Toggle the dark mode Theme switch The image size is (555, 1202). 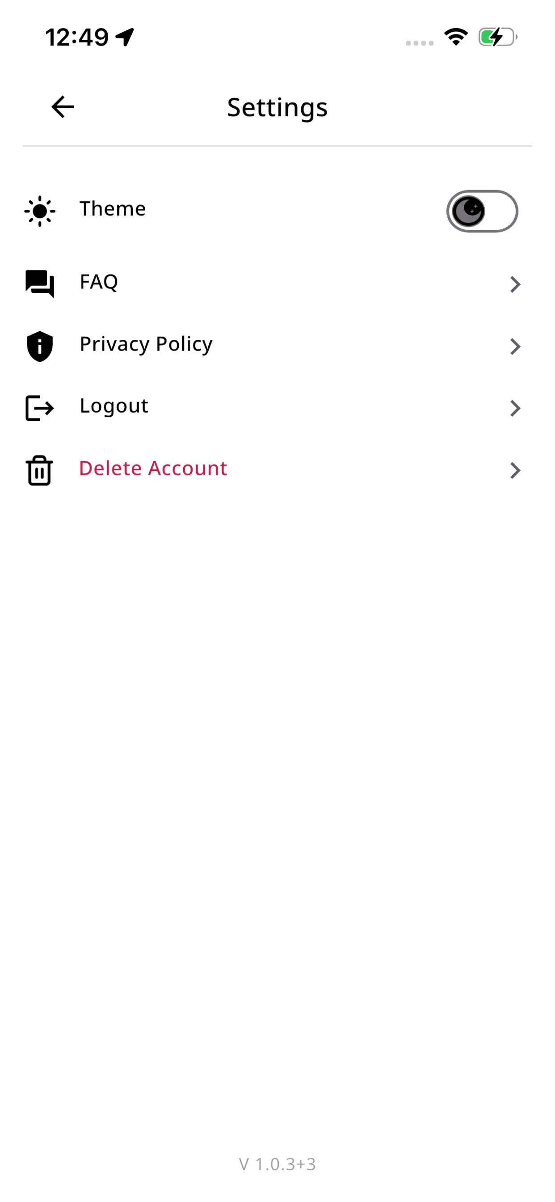pyautogui.click(x=482, y=211)
